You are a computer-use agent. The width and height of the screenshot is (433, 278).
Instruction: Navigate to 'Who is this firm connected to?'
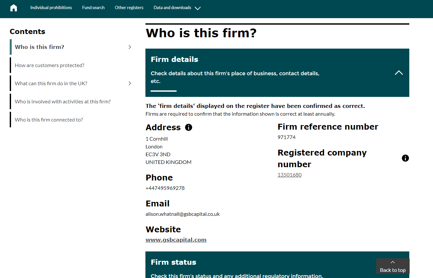49,120
